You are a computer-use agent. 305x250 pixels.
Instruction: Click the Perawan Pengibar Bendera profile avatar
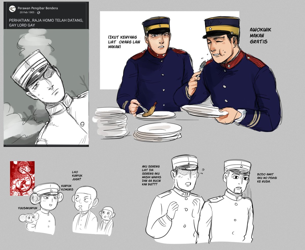(12, 9)
